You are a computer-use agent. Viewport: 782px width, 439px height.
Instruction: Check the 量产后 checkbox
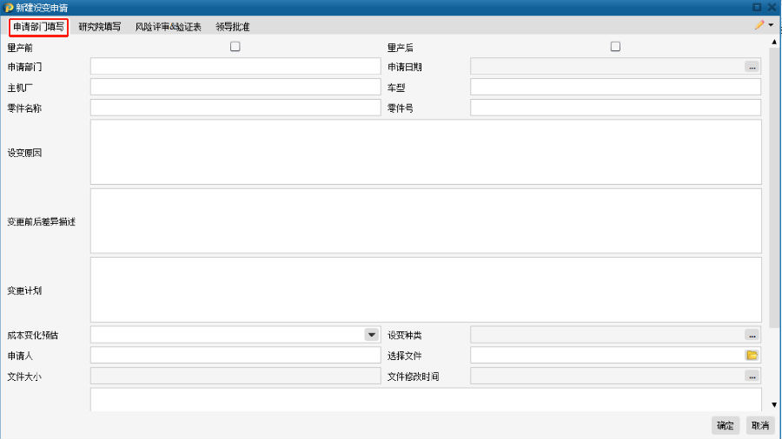point(615,47)
